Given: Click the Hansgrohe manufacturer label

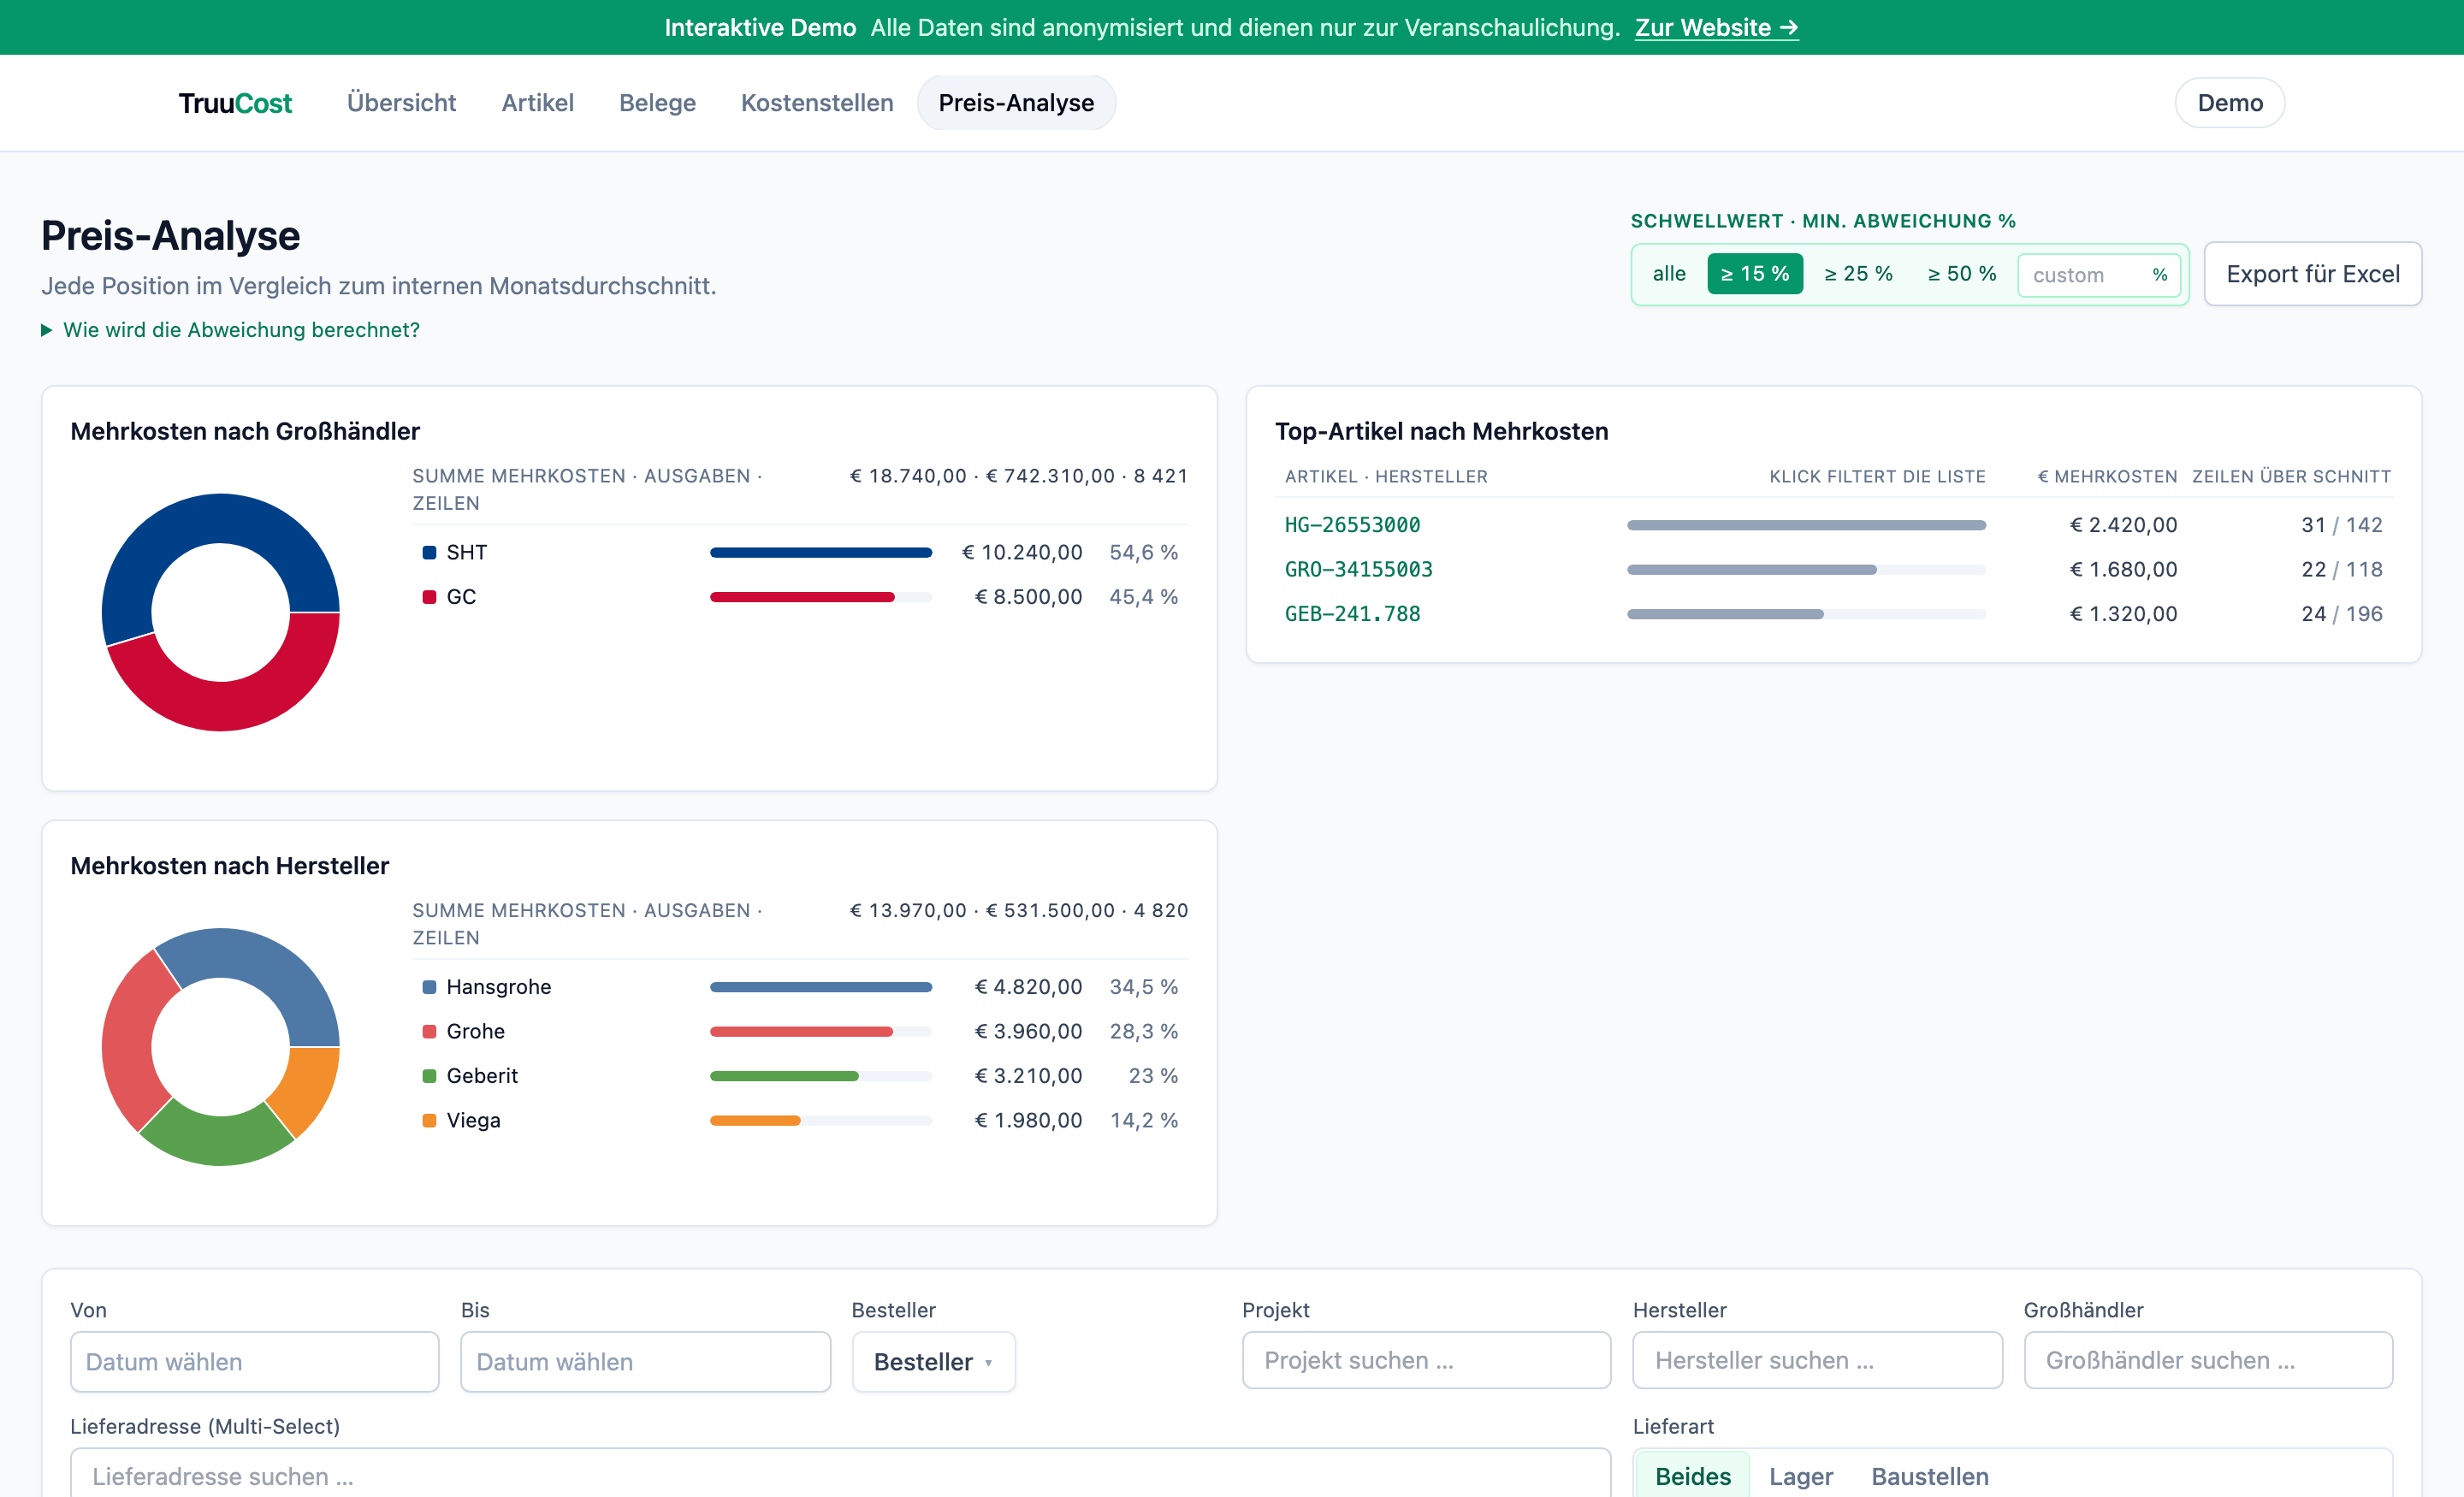Looking at the screenshot, I should pyautogui.click(x=498, y=987).
